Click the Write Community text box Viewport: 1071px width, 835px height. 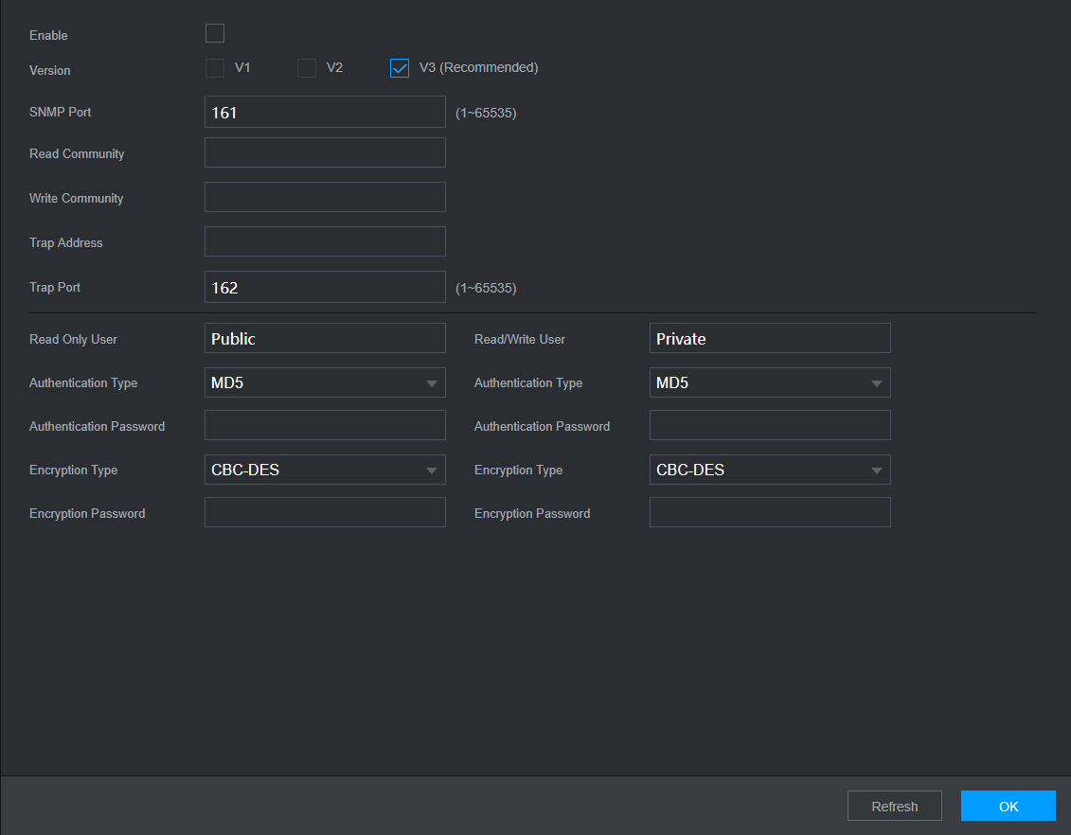(325, 197)
